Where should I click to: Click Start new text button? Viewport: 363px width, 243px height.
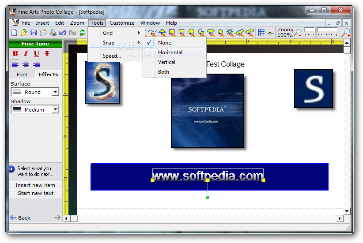[35, 193]
